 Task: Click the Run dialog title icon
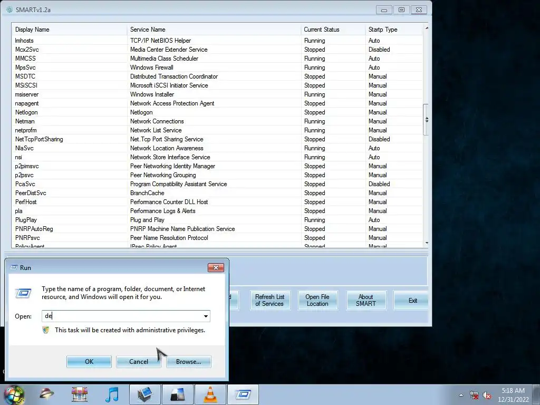point(14,267)
